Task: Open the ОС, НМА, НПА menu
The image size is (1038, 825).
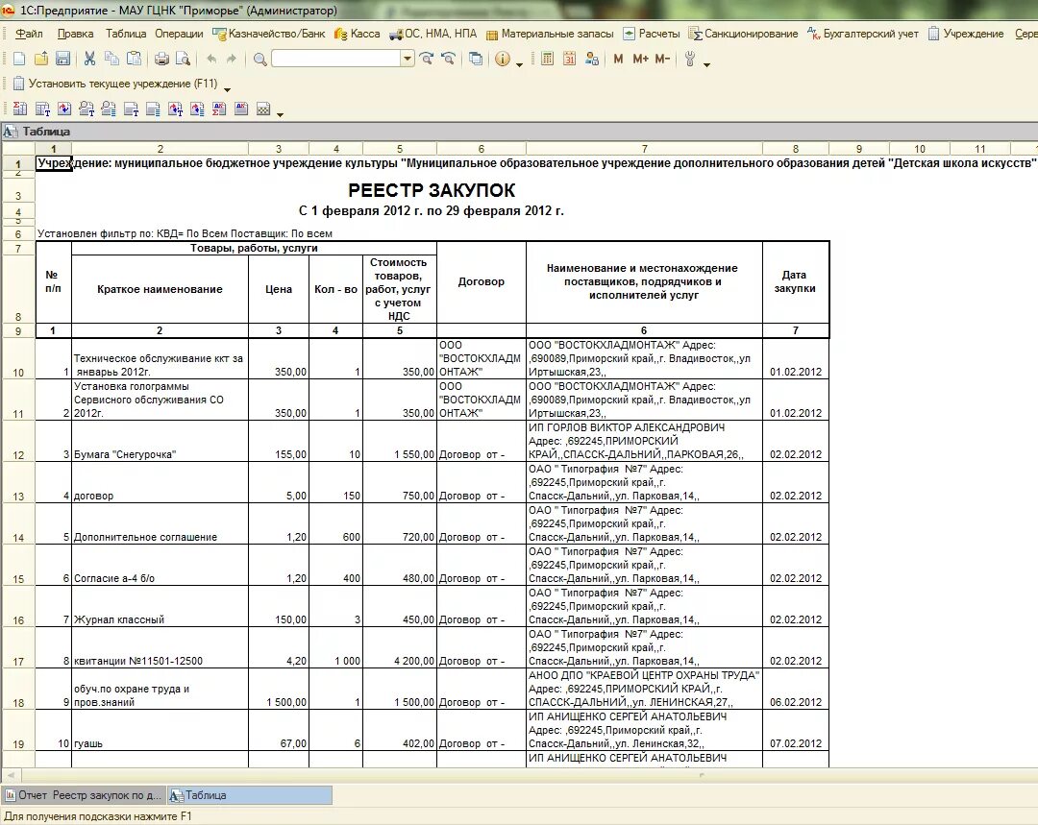Action: [x=432, y=34]
